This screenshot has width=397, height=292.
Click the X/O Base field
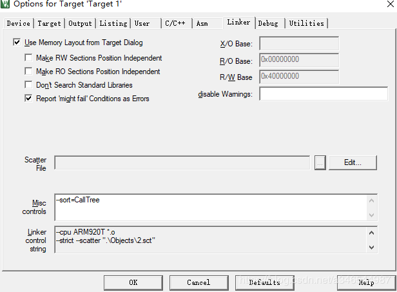(x=299, y=44)
